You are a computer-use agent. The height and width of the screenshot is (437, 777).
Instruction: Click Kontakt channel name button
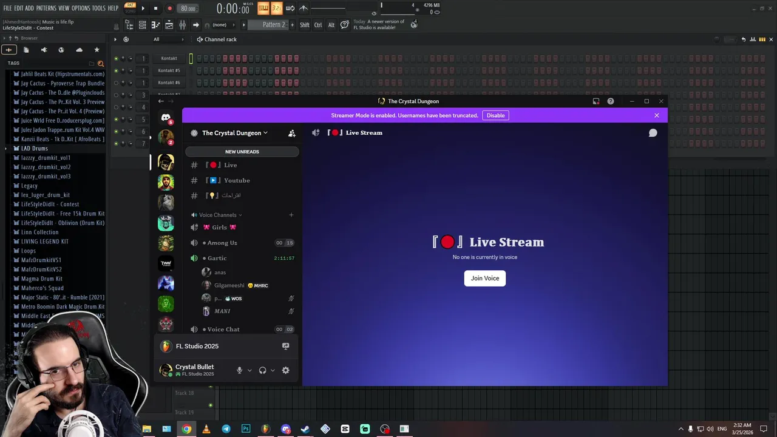click(x=169, y=59)
